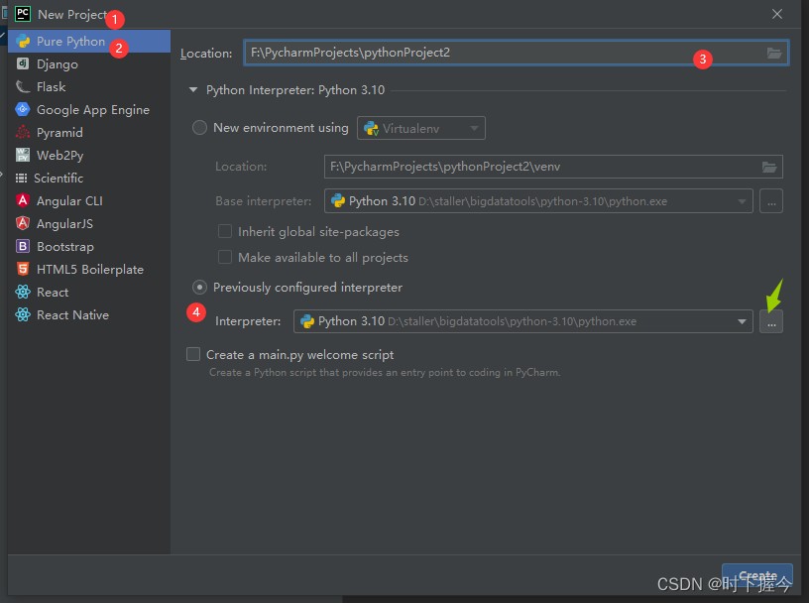The width and height of the screenshot is (809, 603).
Task: Click the Interpreter ellipsis button
Action: (771, 321)
